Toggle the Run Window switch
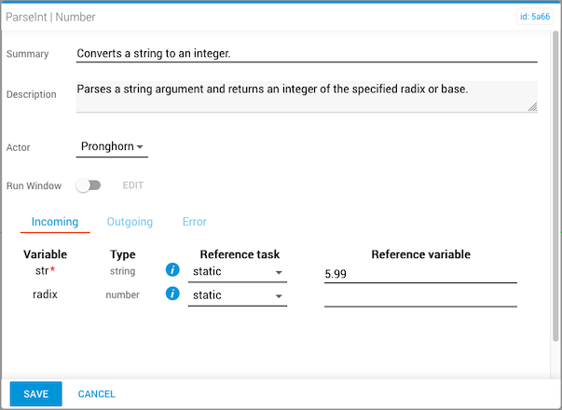Viewport: 562px width, 410px height. [x=89, y=185]
